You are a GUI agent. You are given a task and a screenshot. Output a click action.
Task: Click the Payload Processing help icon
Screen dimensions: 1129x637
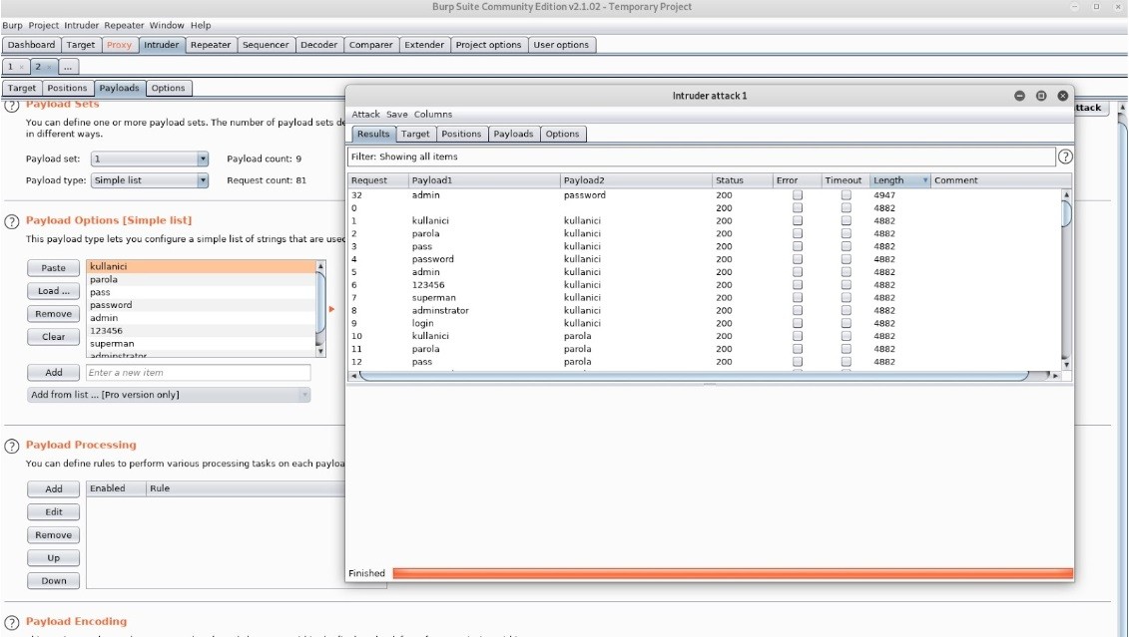click(x=12, y=446)
